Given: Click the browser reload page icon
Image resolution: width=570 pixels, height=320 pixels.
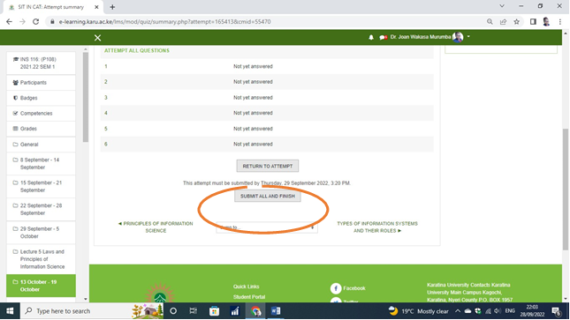Looking at the screenshot, I should click(x=35, y=22).
